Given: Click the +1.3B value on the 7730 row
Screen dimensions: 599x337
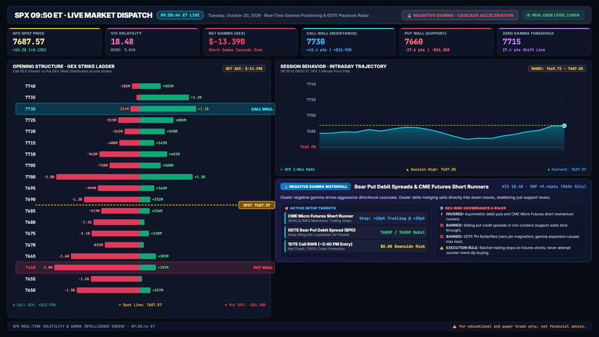Looking at the screenshot, I should 203,109.
